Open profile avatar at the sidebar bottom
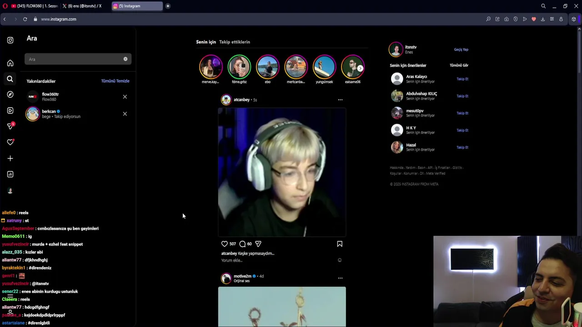This screenshot has height=327, width=582. 10,191
